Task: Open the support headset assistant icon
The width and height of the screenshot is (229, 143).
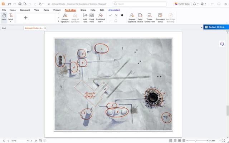Action: coord(222,44)
